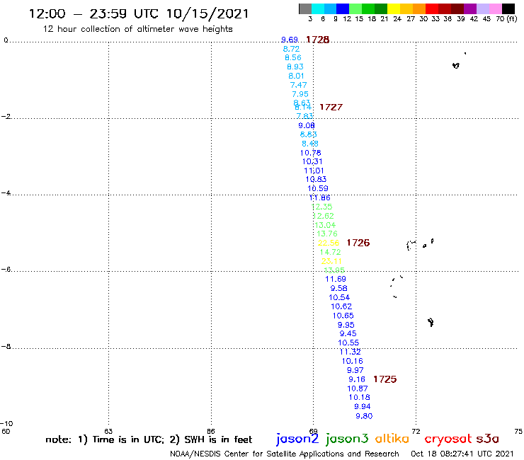
Task: Click the pass time label 1726
Action: click(x=358, y=243)
